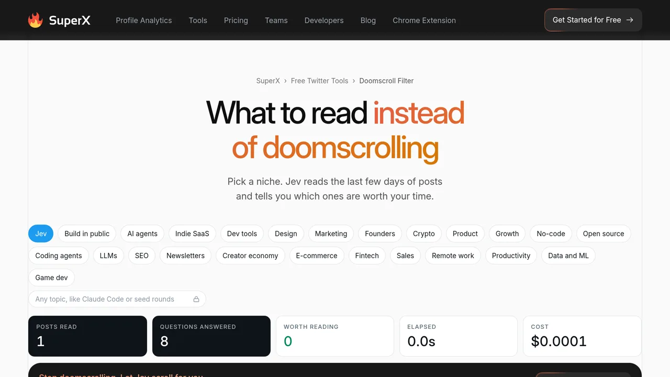Click the Worth Reading stat card
This screenshot has width=670, height=377.
[335, 336]
